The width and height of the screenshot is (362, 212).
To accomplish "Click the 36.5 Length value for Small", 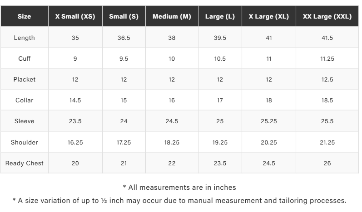I will [x=124, y=38].
